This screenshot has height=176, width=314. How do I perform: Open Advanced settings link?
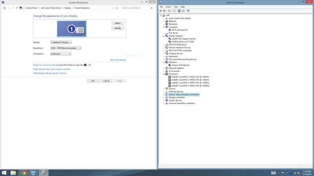click(x=118, y=60)
